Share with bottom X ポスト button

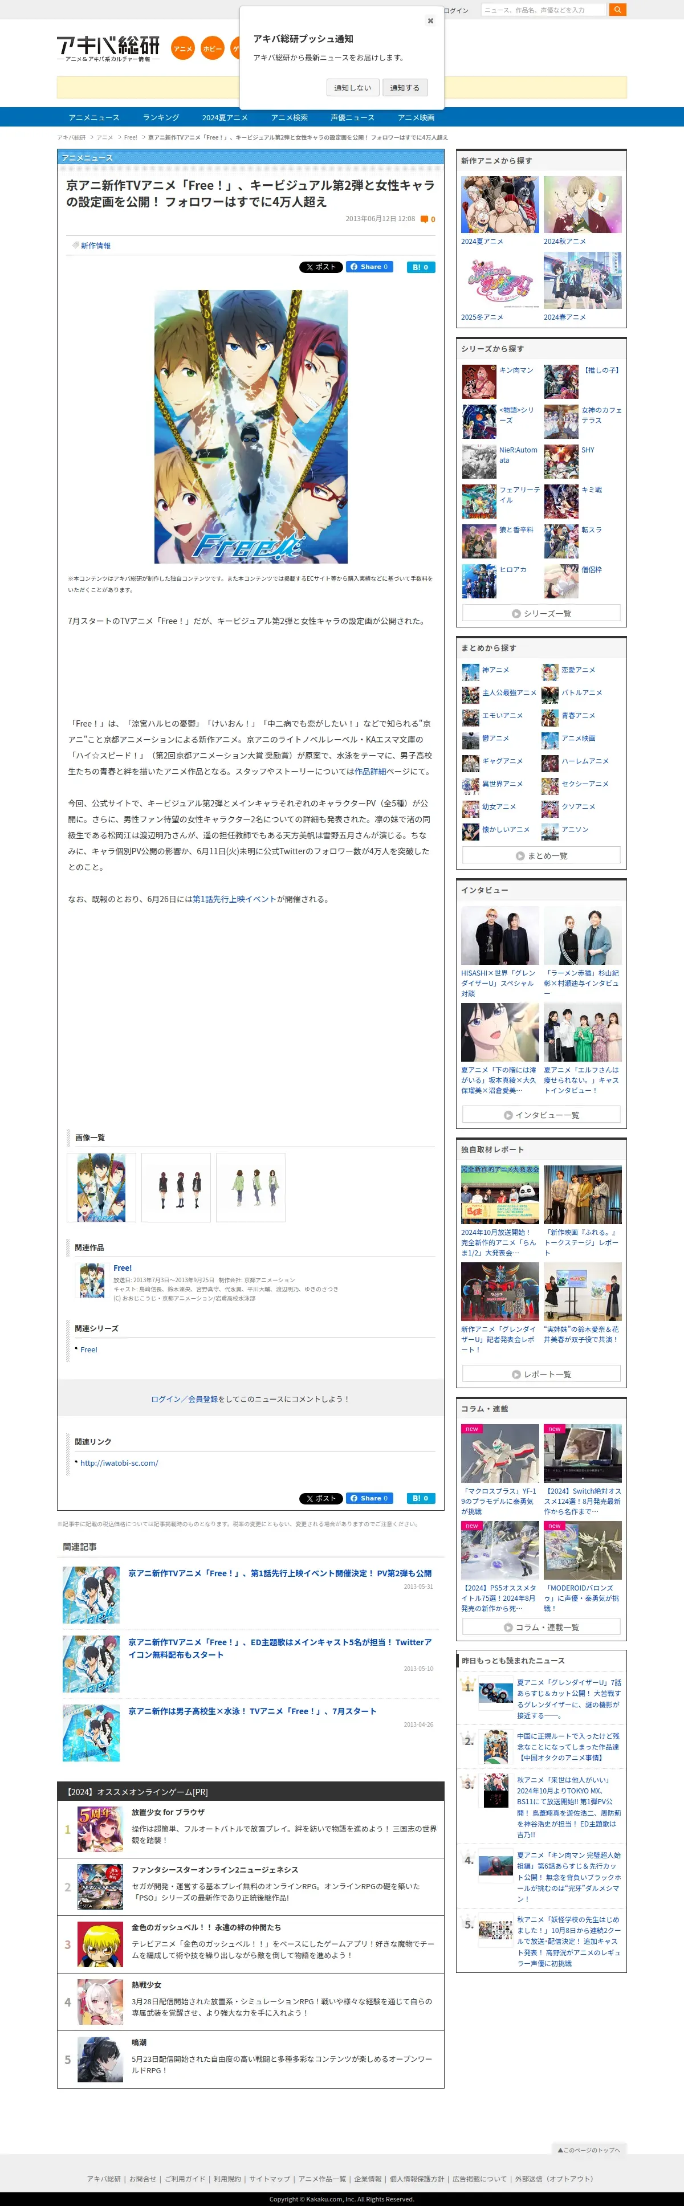[321, 1498]
